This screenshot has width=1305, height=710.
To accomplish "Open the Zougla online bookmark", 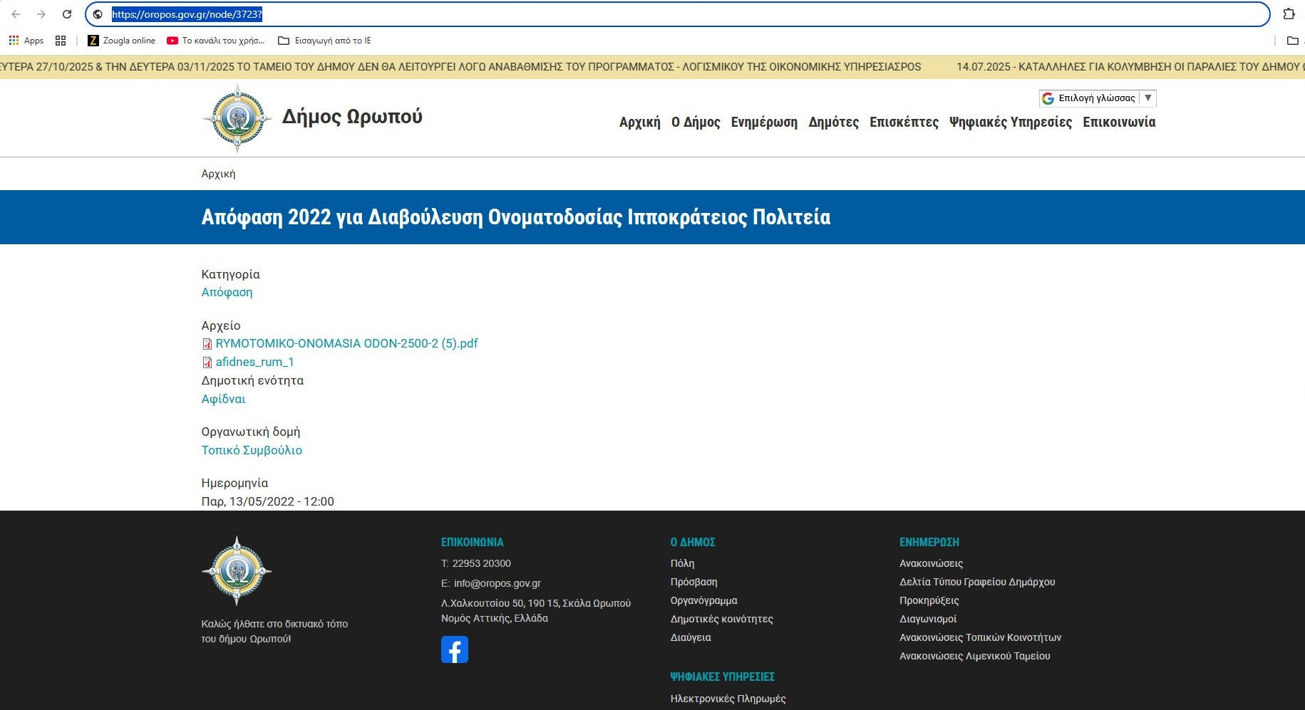I will tap(121, 41).
